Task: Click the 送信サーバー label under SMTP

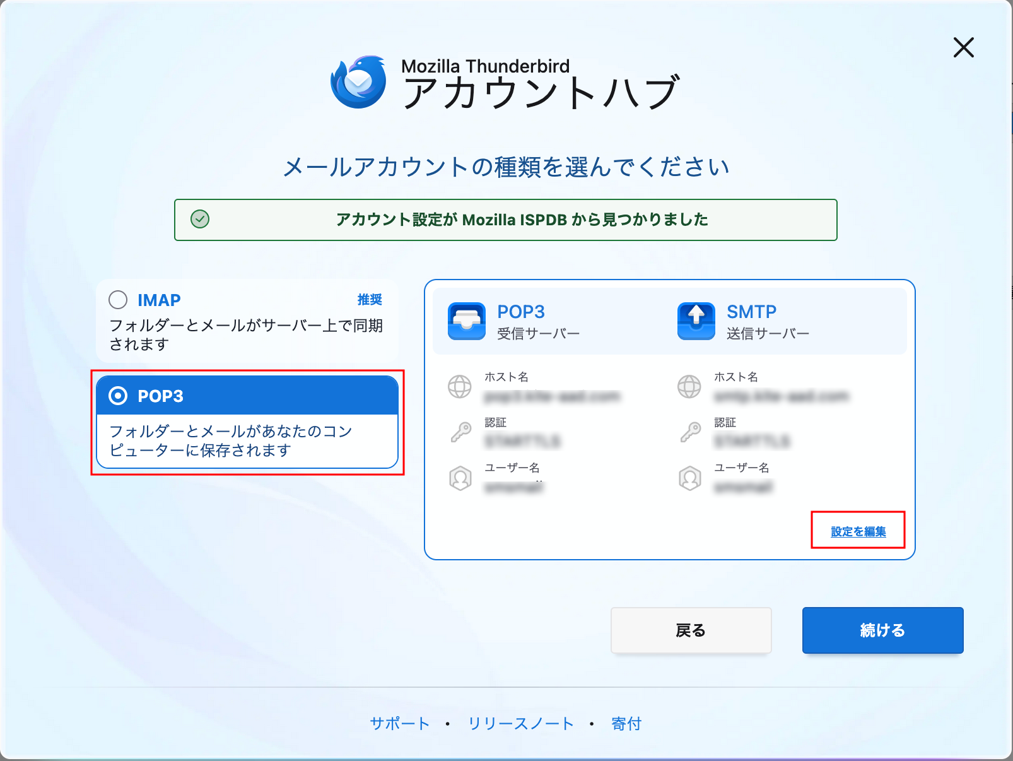Action: tap(768, 333)
